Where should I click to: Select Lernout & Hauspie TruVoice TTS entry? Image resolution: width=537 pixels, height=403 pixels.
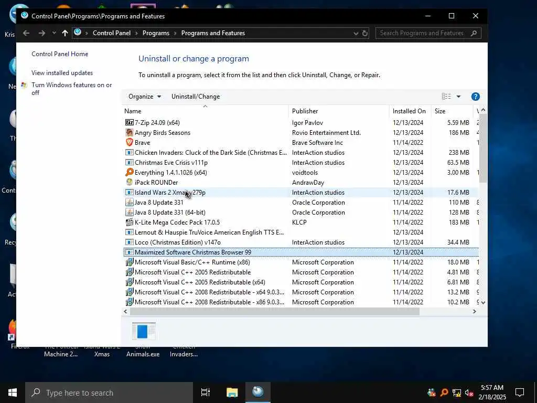click(x=300, y=232)
